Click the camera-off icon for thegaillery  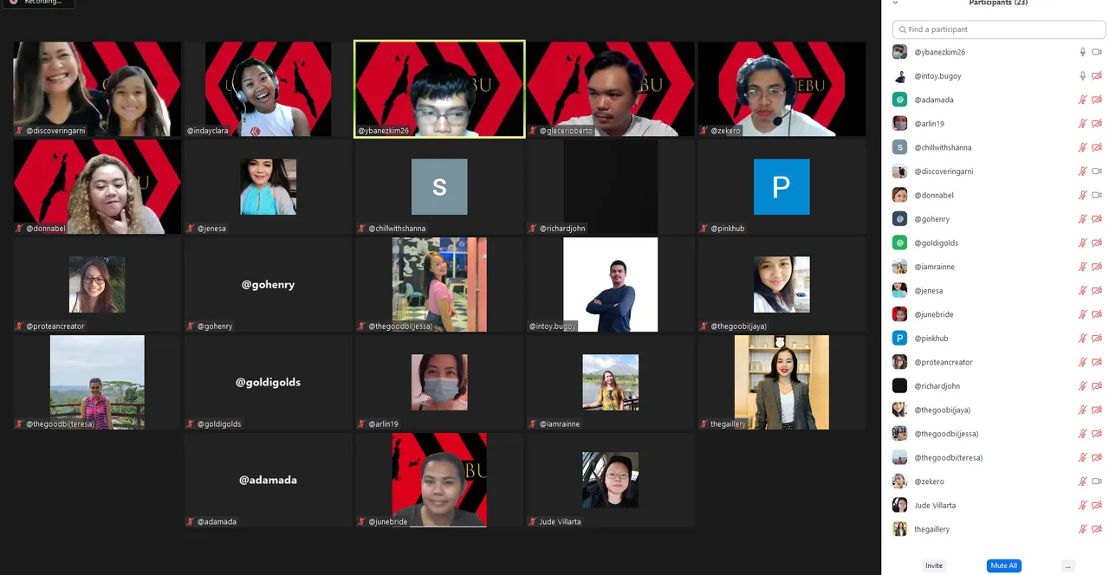point(1097,528)
